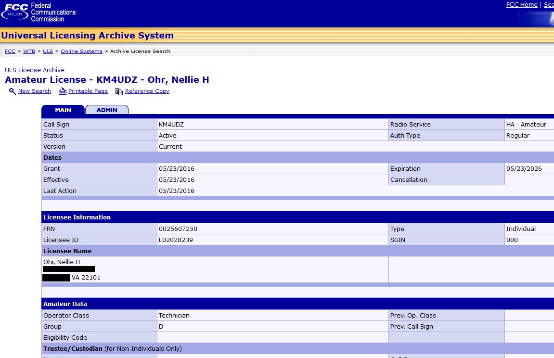This screenshot has height=358, width=554.
Task: Click the Status value Active
Action: pos(167,135)
